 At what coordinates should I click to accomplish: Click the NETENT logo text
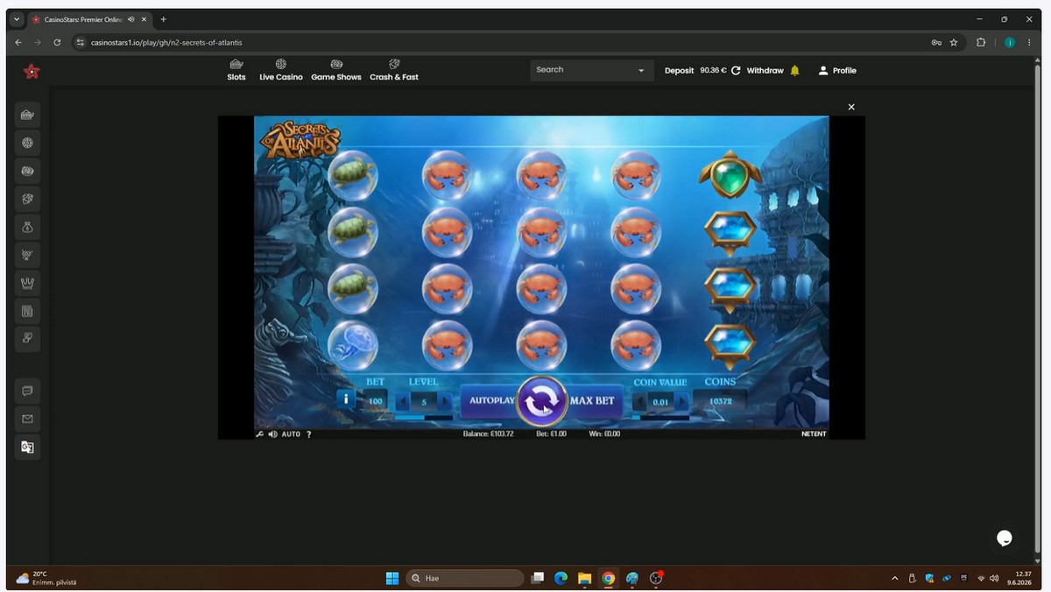[x=814, y=433]
